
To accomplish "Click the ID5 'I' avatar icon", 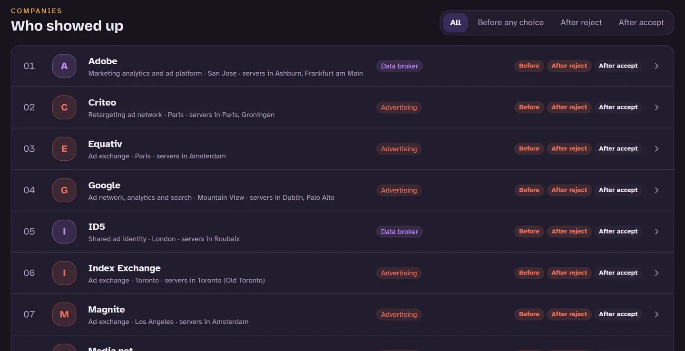I will (x=64, y=232).
